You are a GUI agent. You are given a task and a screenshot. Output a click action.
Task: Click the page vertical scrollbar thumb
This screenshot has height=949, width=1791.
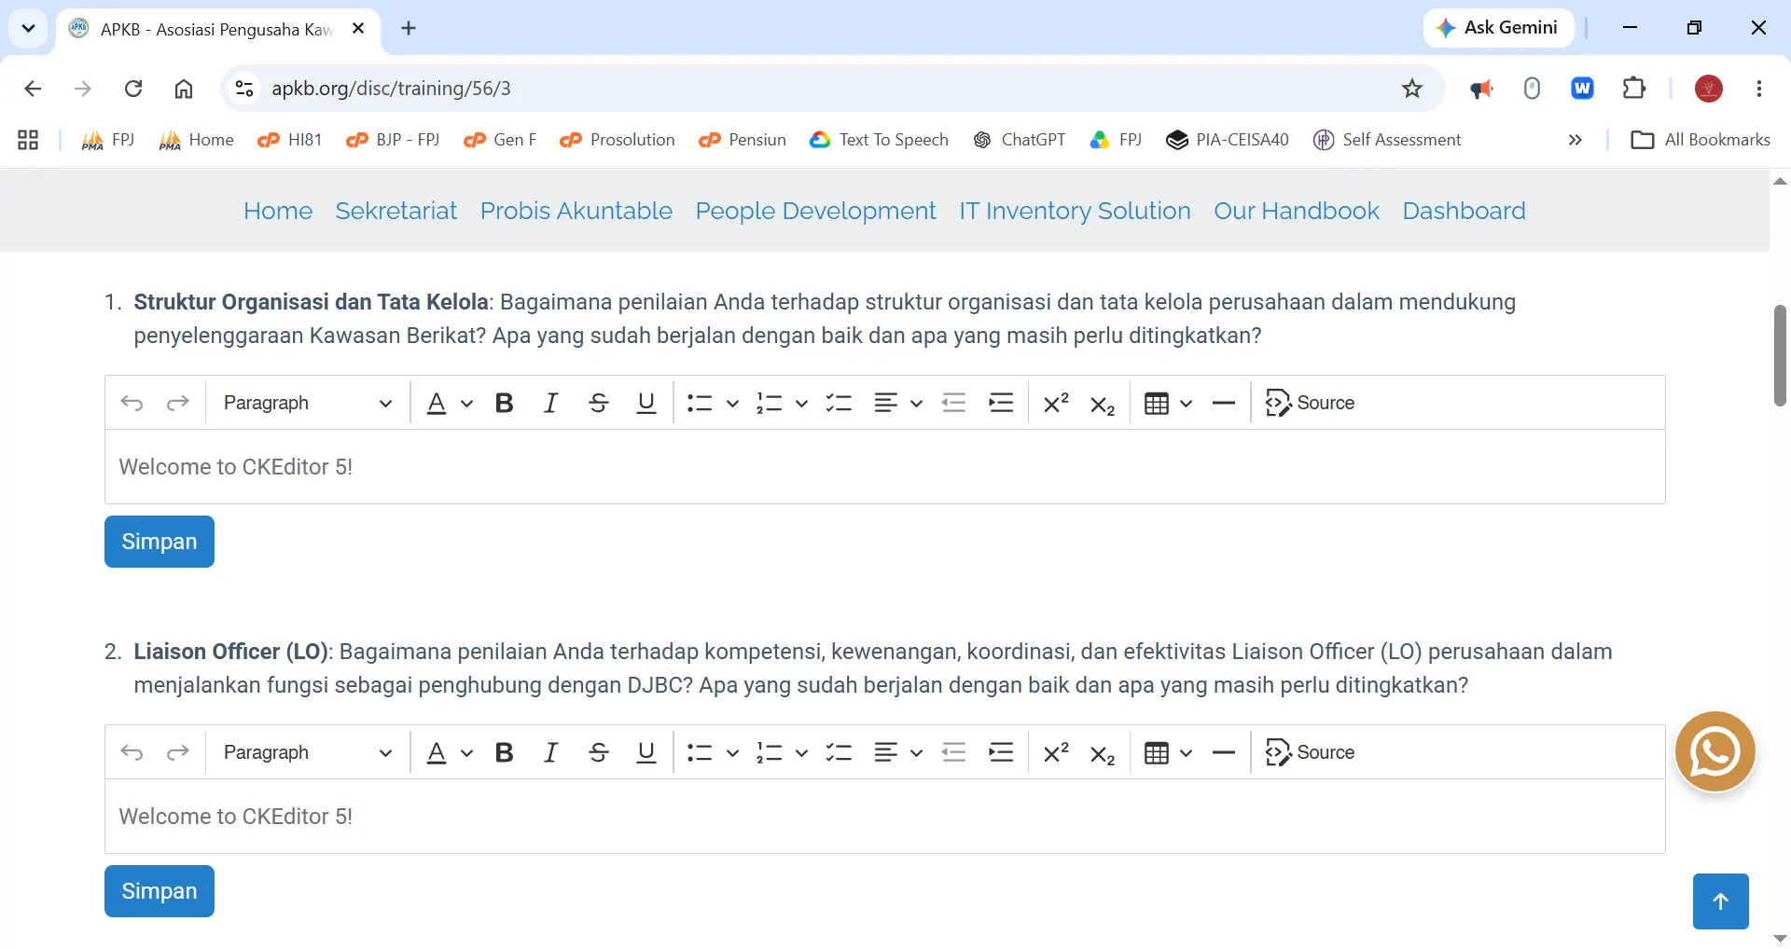(x=1780, y=355)
